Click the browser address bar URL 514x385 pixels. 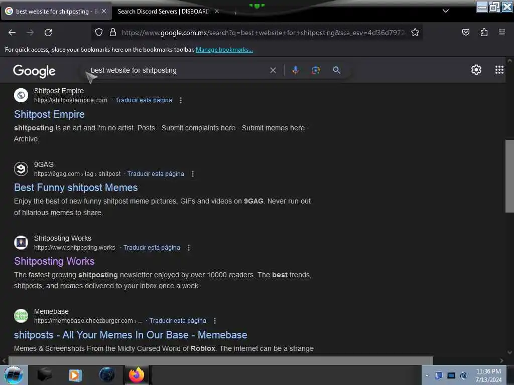tap(264, 33)
